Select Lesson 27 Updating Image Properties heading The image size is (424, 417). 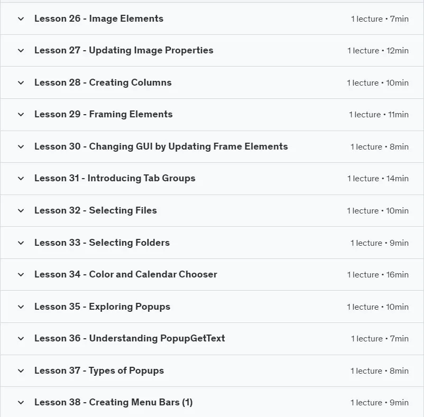point(124,50)
